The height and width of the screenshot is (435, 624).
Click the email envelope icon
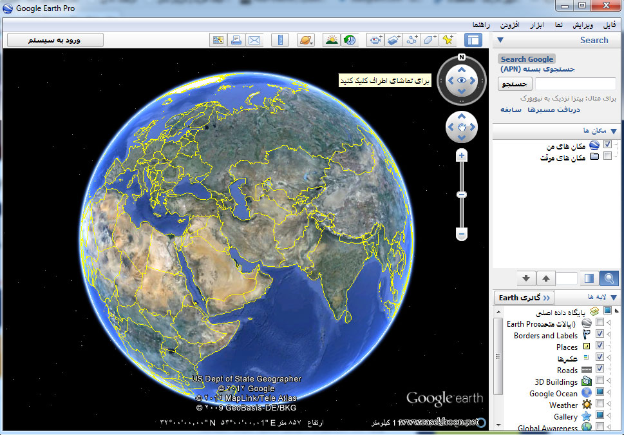(x=254, y=40)
